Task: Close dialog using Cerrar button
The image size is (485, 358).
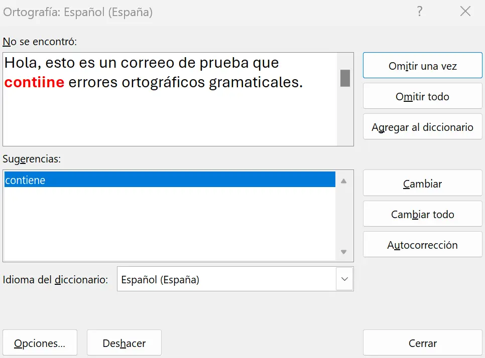Action: (423, 342)
